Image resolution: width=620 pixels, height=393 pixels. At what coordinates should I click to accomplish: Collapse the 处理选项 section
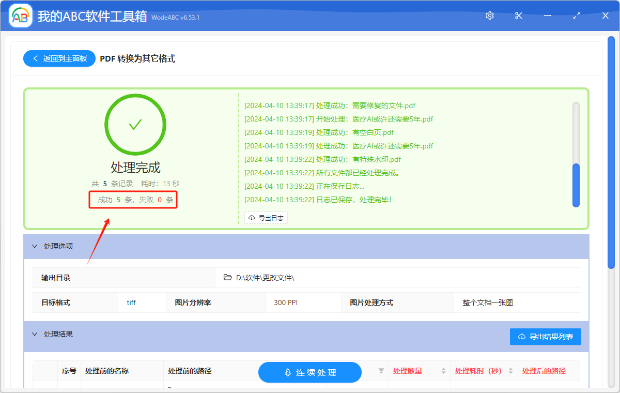35,246
